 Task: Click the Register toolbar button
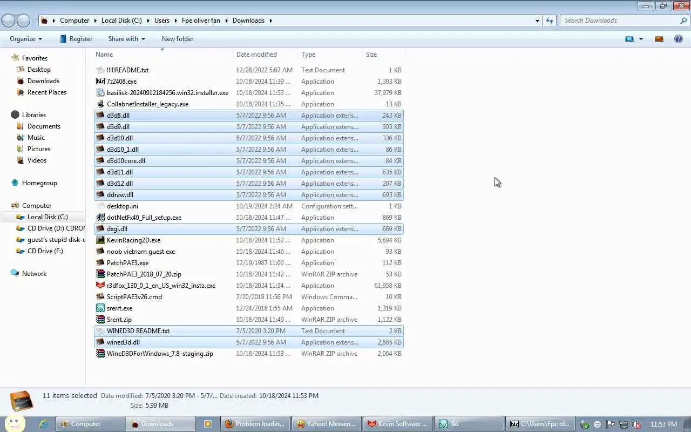click(76, 39)
